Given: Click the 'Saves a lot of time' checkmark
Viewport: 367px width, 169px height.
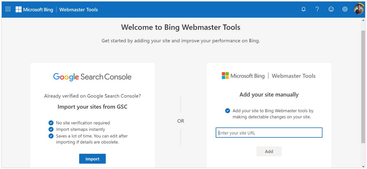Looking at the screenshot, I should [51, 136].
